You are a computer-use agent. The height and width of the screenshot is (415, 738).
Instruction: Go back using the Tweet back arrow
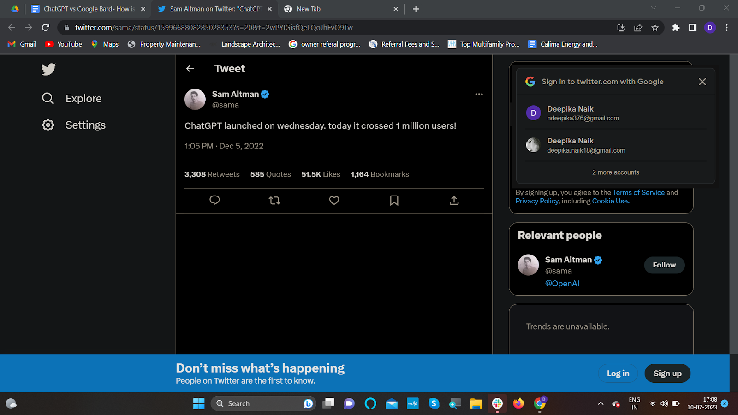(x=190, y=69)
